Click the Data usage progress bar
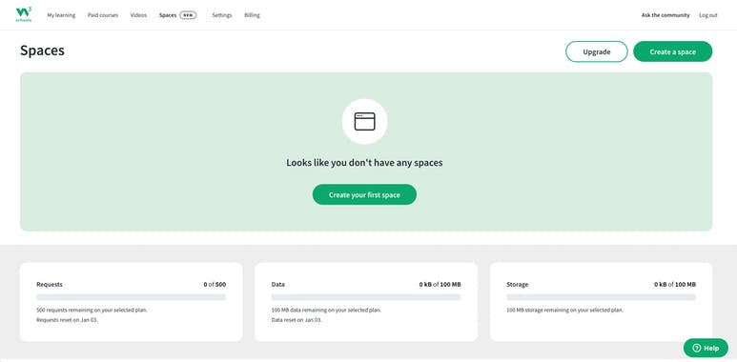737x362 pixels. tap(366, 297)
